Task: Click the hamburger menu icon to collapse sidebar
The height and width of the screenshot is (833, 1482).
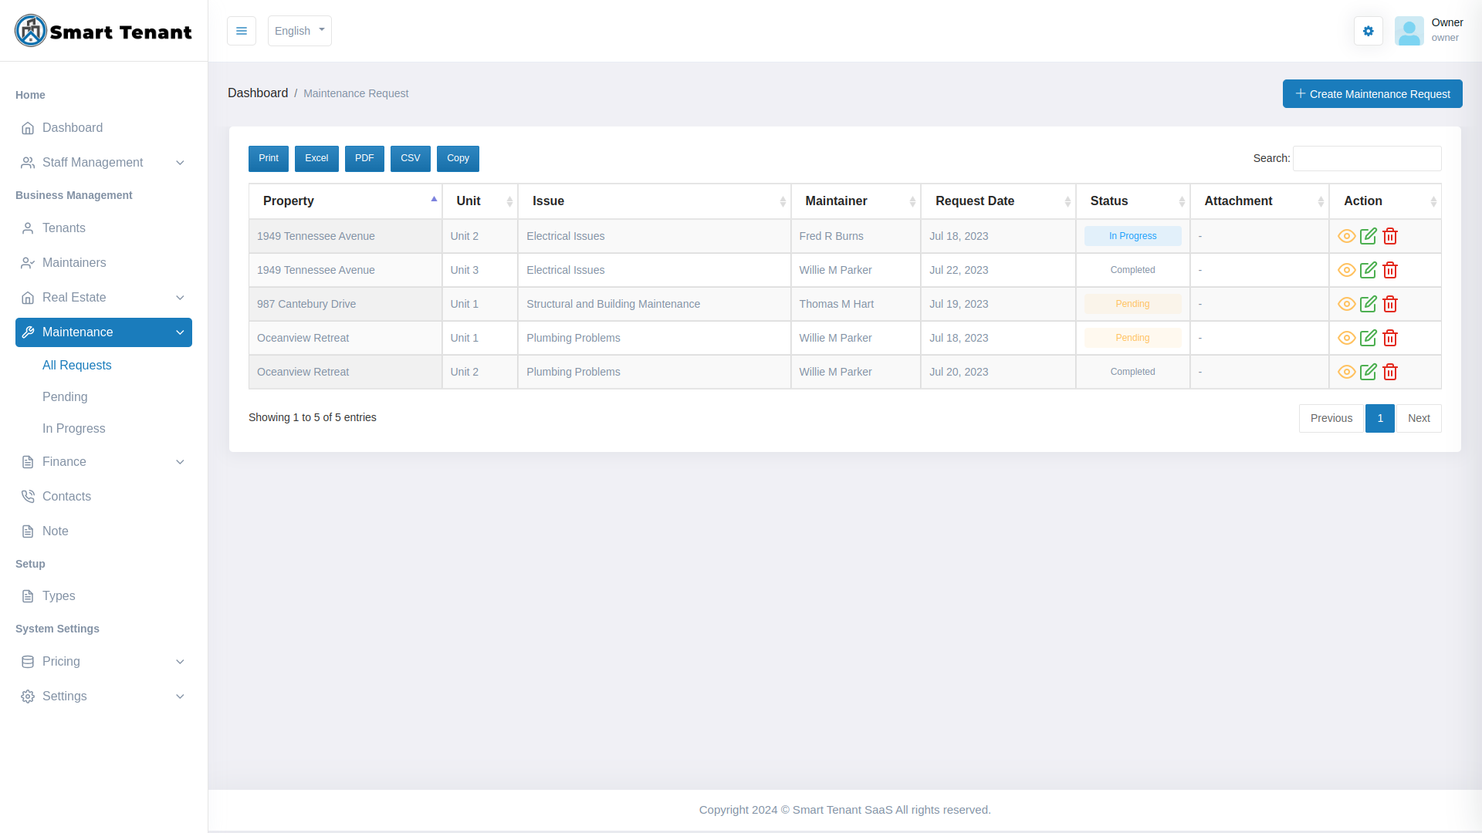Action: 242,31
